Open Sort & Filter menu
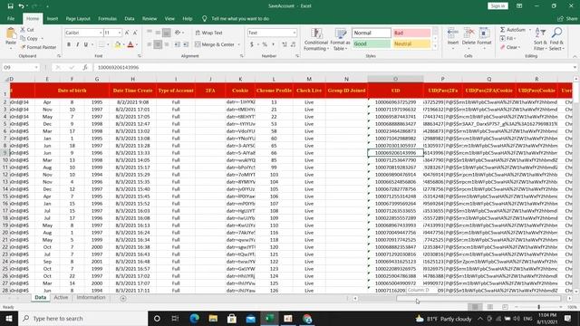 (540, 39)
